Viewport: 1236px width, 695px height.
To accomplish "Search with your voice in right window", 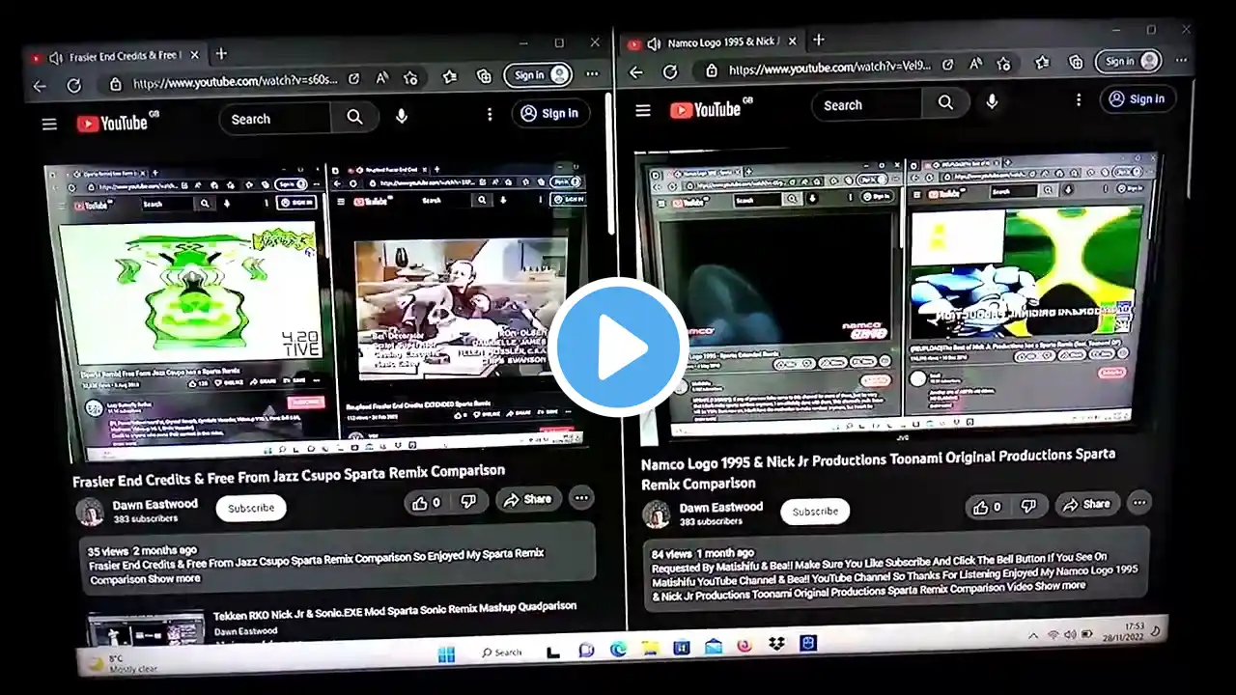I will (992, 101).
